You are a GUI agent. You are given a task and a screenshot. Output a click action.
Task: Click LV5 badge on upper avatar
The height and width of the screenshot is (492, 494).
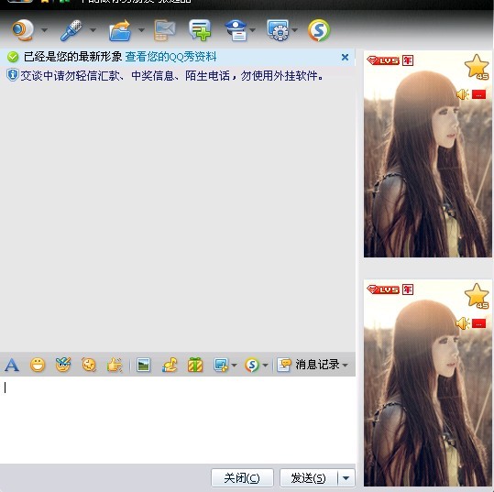[x=383, y=60]
